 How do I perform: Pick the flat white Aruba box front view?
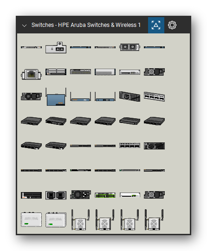tap(32, 219)
